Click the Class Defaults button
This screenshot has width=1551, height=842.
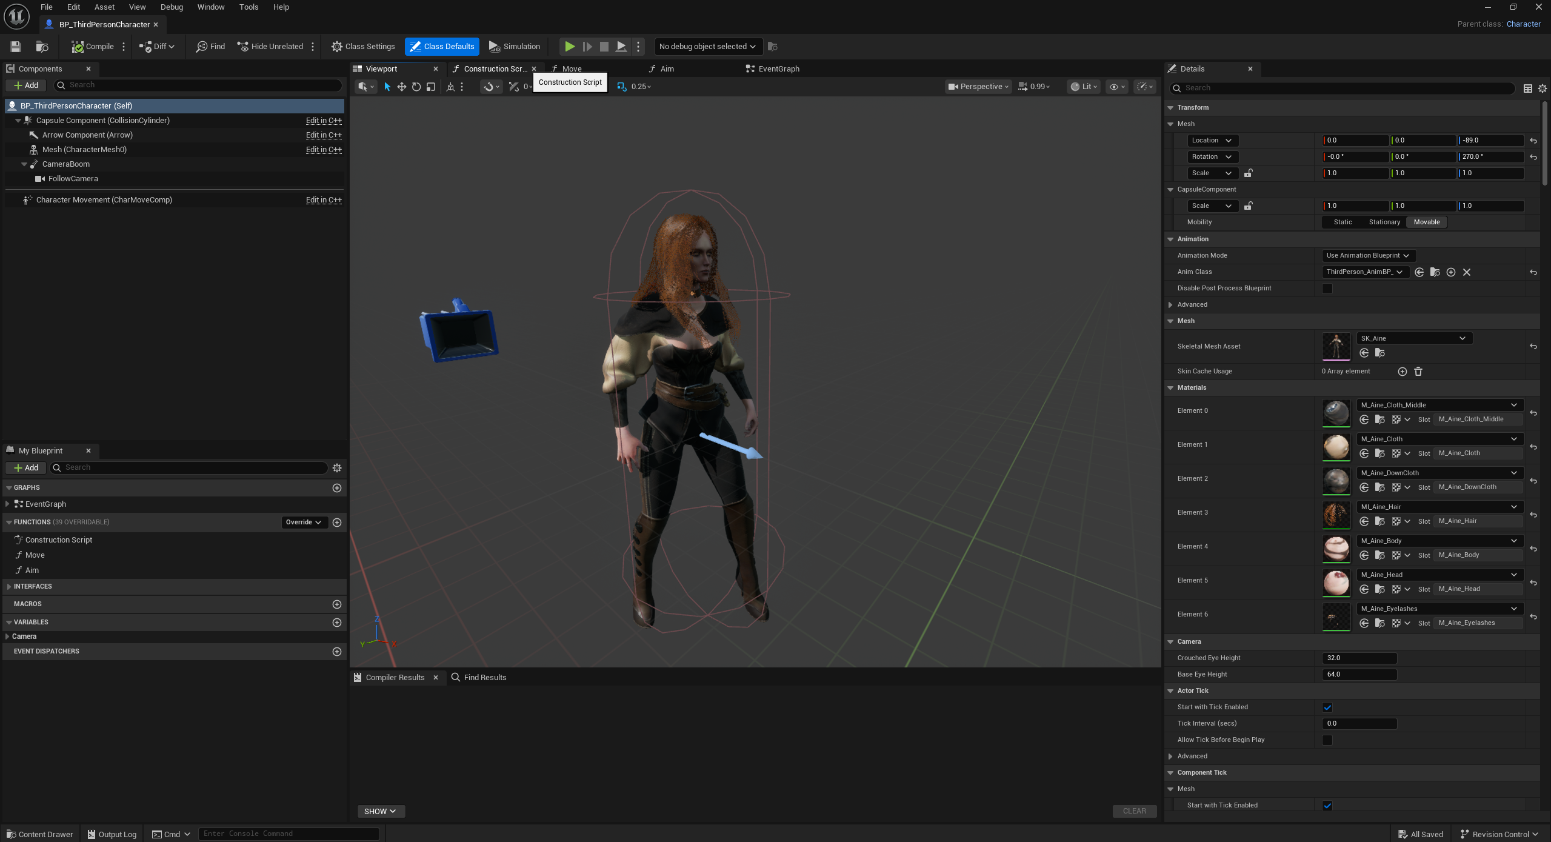pos(442,47)
